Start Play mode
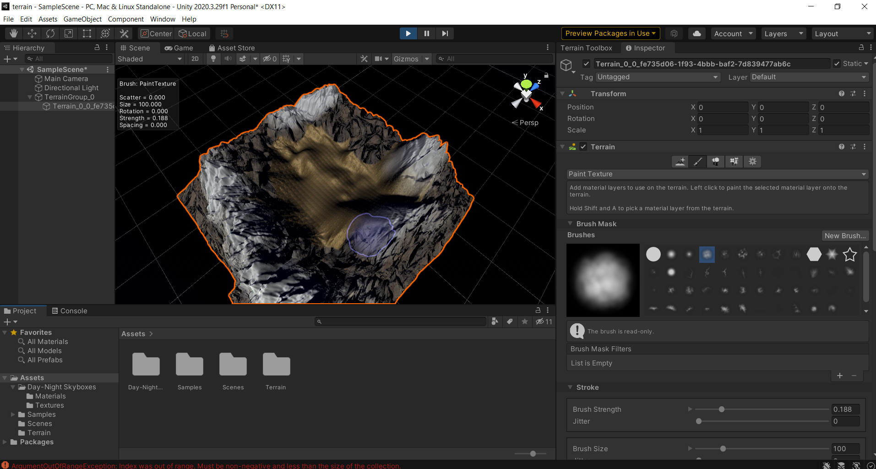Viewport: 876px width, 469px height. pos(408,33)
